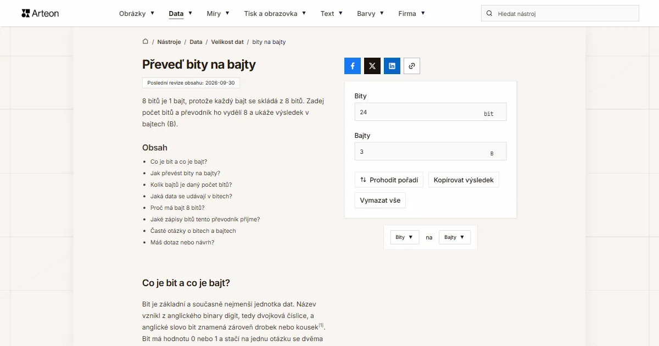Jump to 'Jaké zápisy bitů tento převodník přijme?'
659x346 pixels.
(205, 219)
